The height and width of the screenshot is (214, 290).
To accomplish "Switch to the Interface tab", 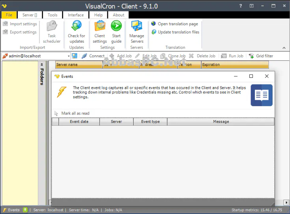I will [x=76, y=15].
